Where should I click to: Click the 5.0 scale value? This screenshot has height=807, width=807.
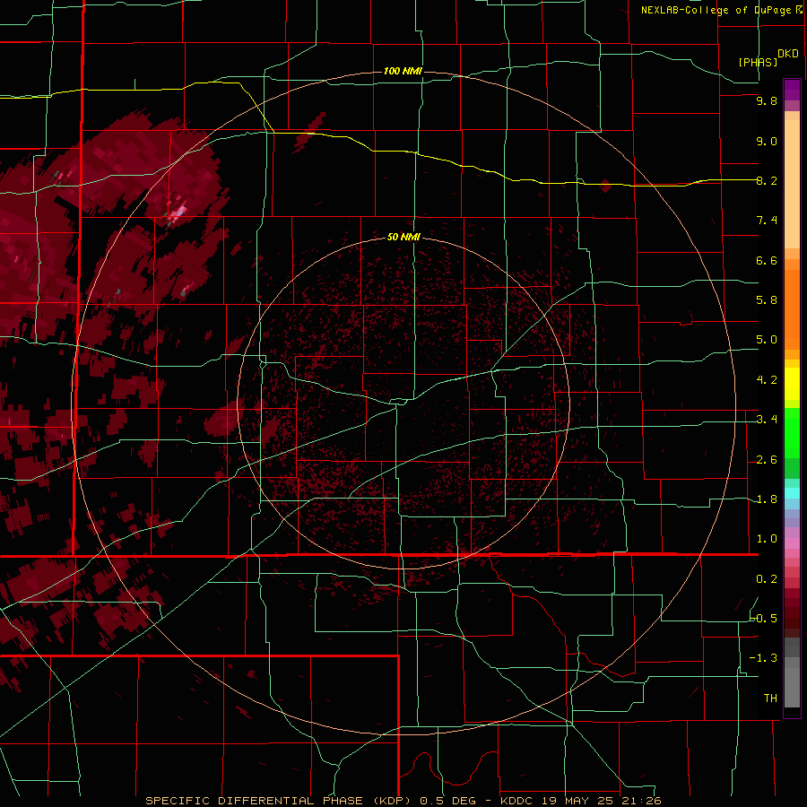(x=767, y=340)
